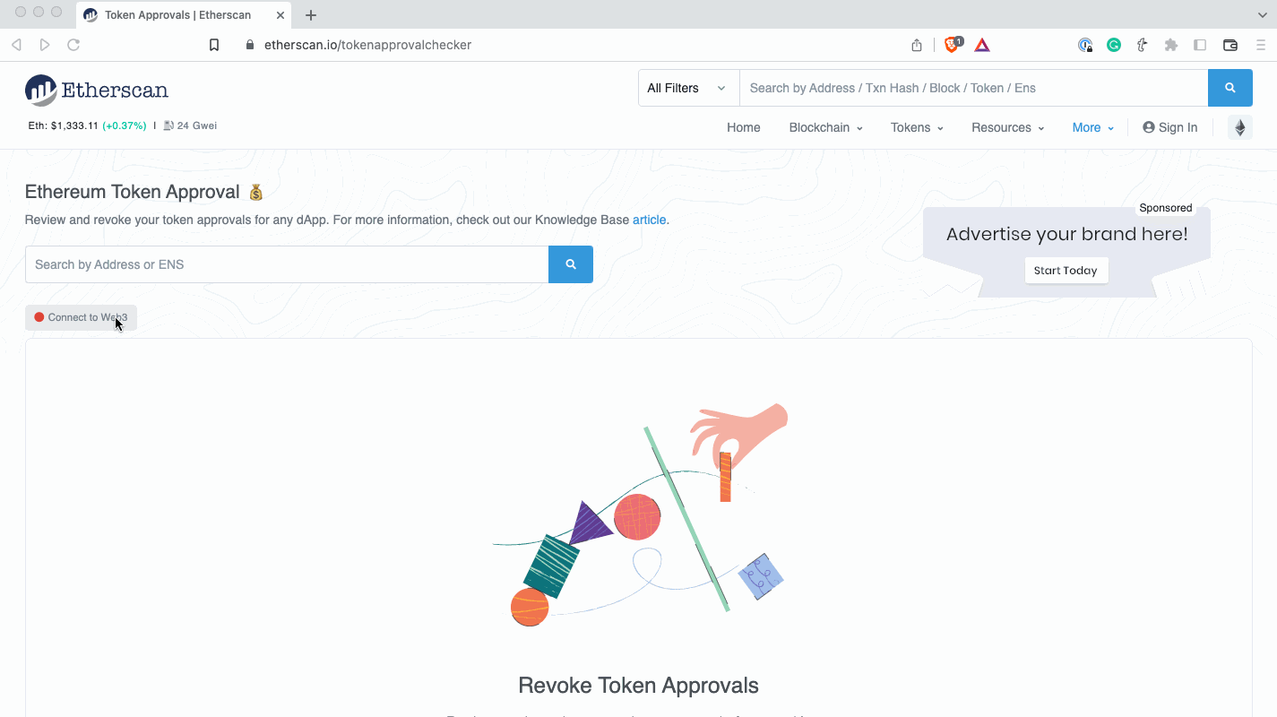Click the browser forward arrow
Screen dimensions: 1277x717
click(x=45, y=45)
